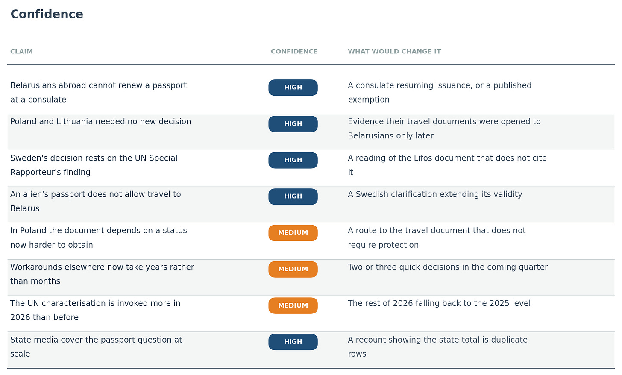Select the recount showing duplicate rows text
This screenshot has height=375, width=622.
pyautogui.click(x=438, y=347)
